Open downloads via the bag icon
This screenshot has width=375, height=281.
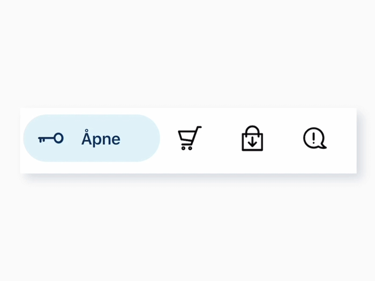tap(252, 139)
